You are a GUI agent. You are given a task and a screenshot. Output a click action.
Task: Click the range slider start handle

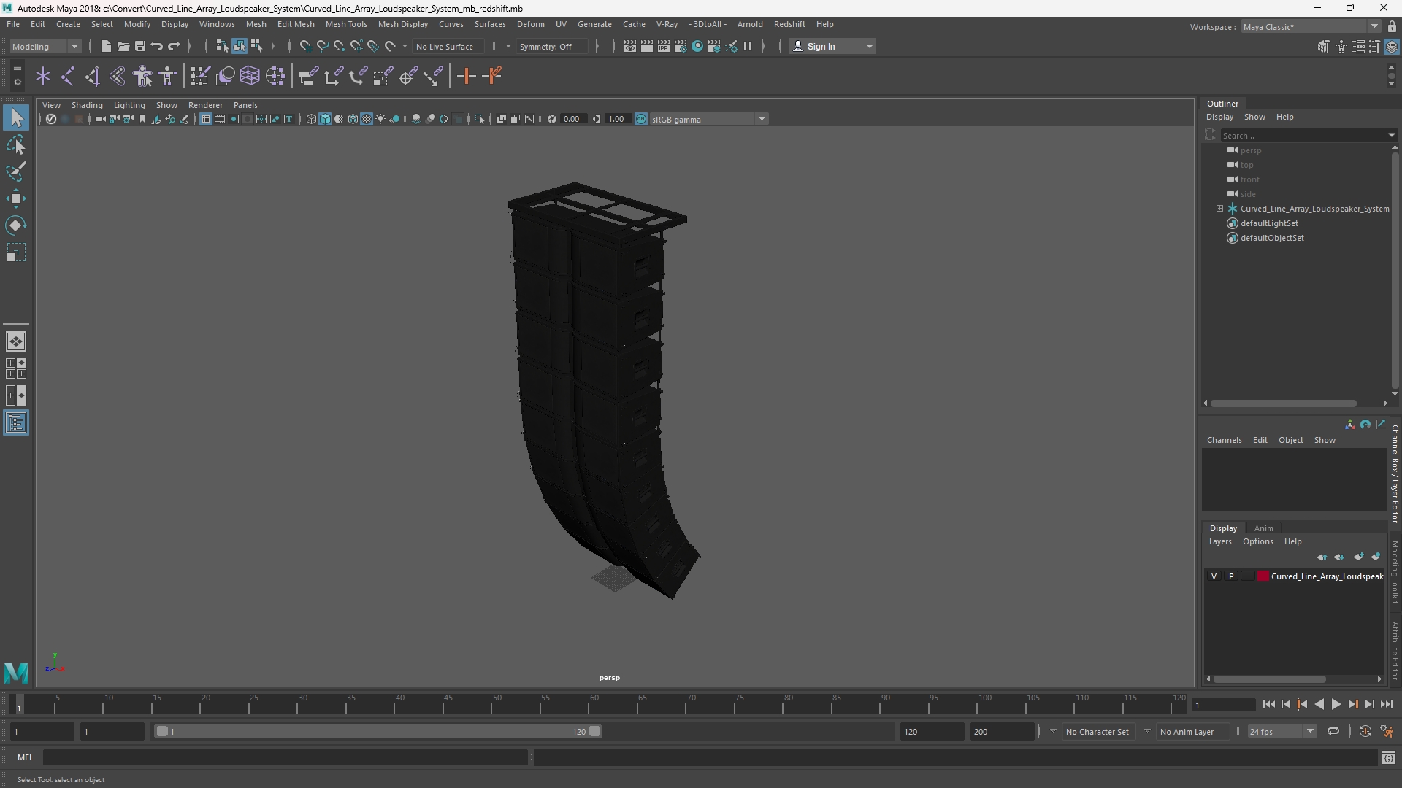pyautogui.click(x=162, y=731)
